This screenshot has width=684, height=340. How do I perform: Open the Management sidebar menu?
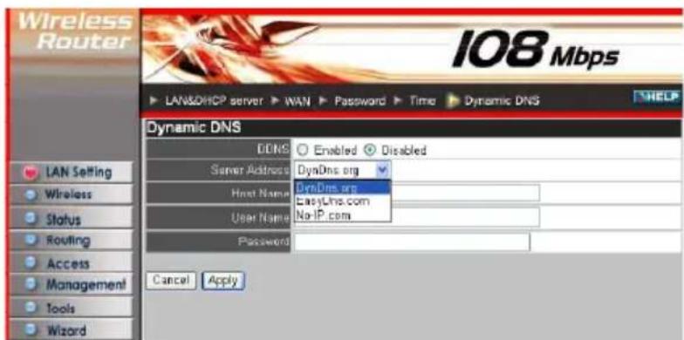pyautogui.click(x=71, y=285)
